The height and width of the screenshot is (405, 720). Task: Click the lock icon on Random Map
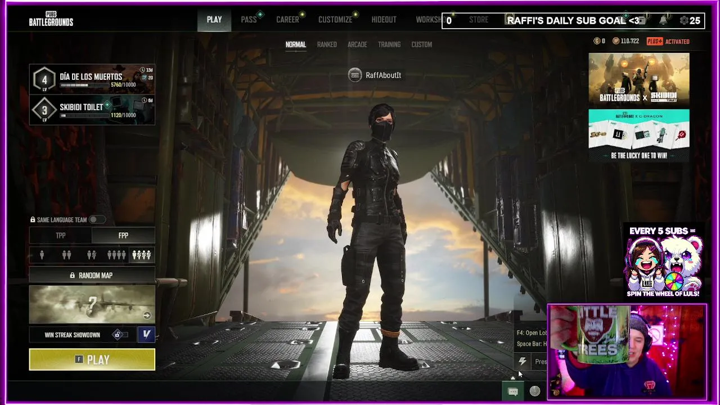72,276
